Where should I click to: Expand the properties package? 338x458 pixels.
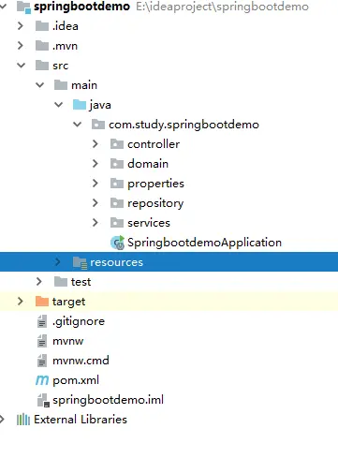pos(96,184)
